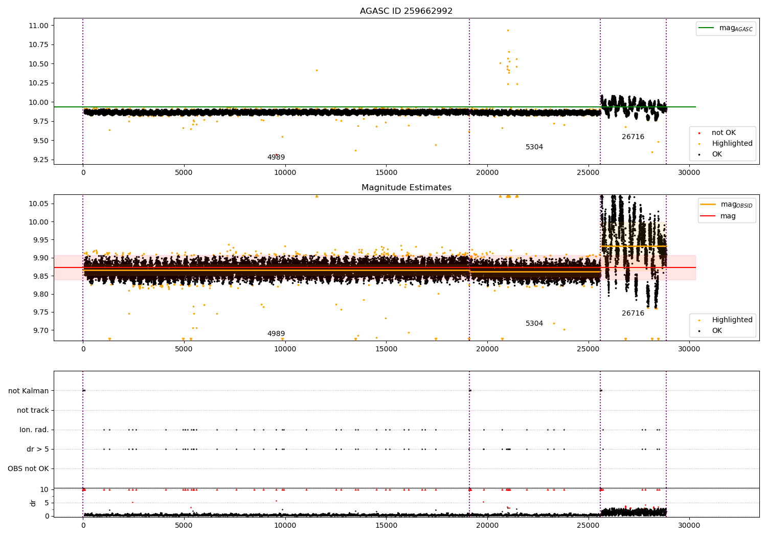Click the '10.50' y-axis tick label
The image size is (767, 537).
(x=39, y=64)
